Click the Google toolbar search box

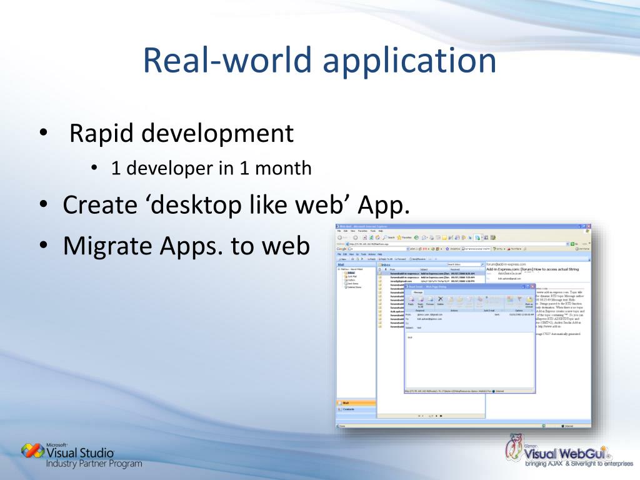[x=378, y=249]
